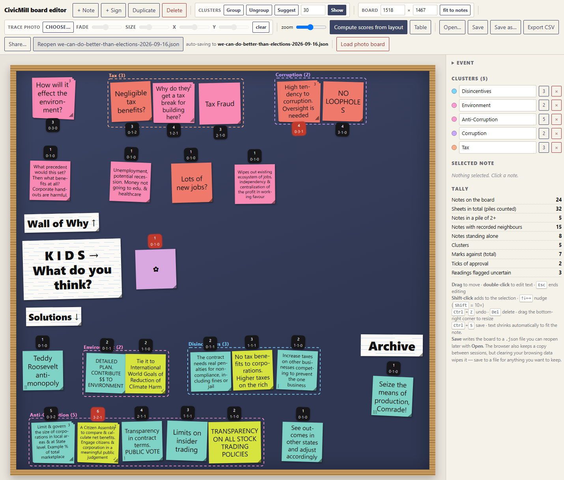Export the board as CSV
The width and height of the screenshot is (564, 480).
point(541,27)
